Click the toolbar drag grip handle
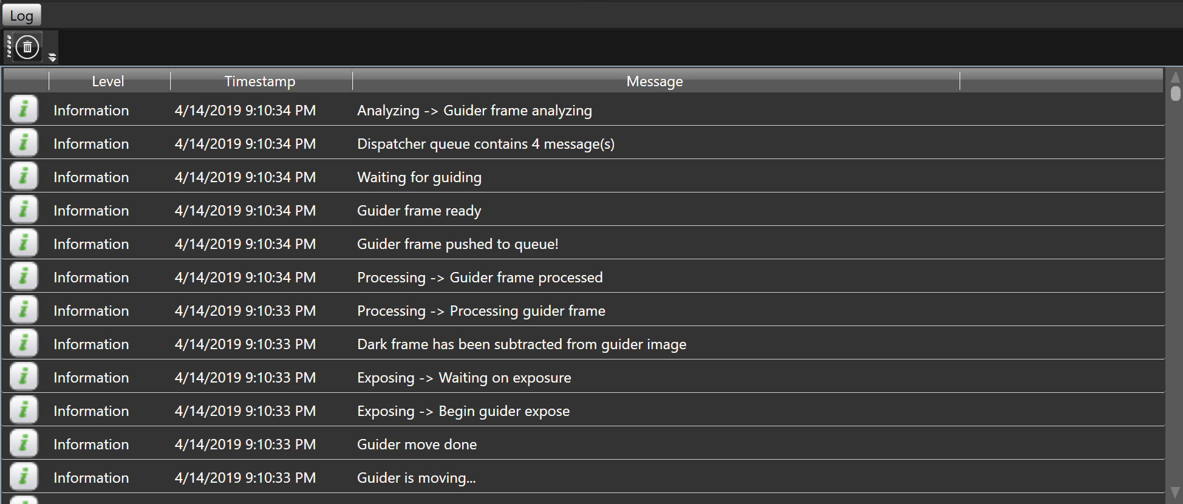The width and height of the screenshot is (1183, 504). click(9, 47)
